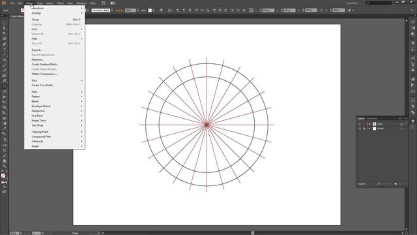Expand the Hide submenu
Viewport: 417px width, 235px height.
click(55, 39)
